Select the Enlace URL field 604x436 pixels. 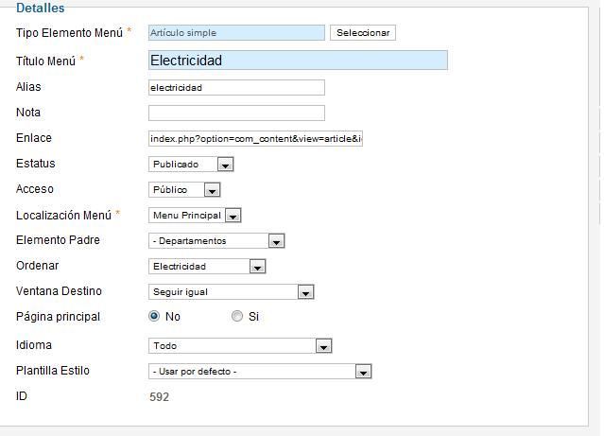255,138
